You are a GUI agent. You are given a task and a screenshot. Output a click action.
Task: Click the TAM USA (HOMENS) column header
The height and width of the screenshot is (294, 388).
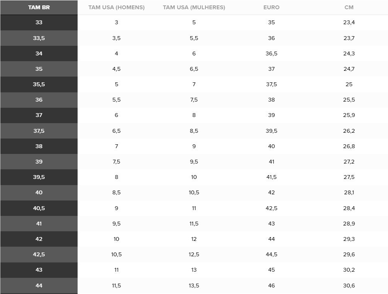coord(116,7)
